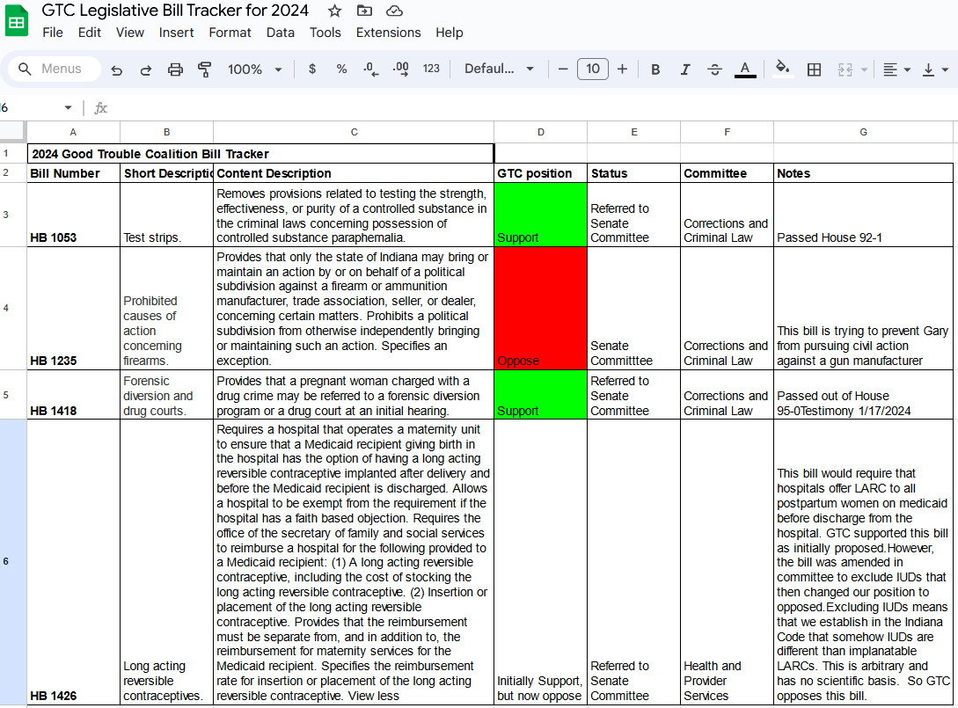Select the 'GTC position' header cell
Screen dimensions: 958x708
tap(541, 173)
